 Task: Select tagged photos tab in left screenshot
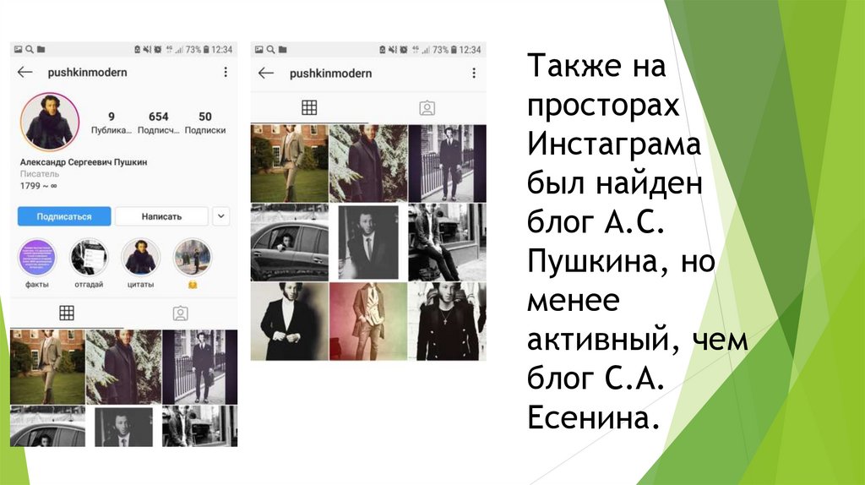tap(181, 313)
